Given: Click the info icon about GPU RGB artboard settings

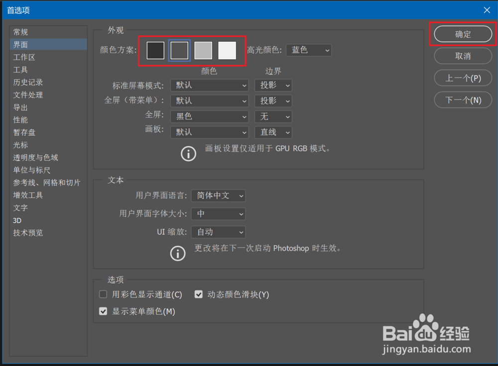Looking at the screenshot, I should [188, 154].
